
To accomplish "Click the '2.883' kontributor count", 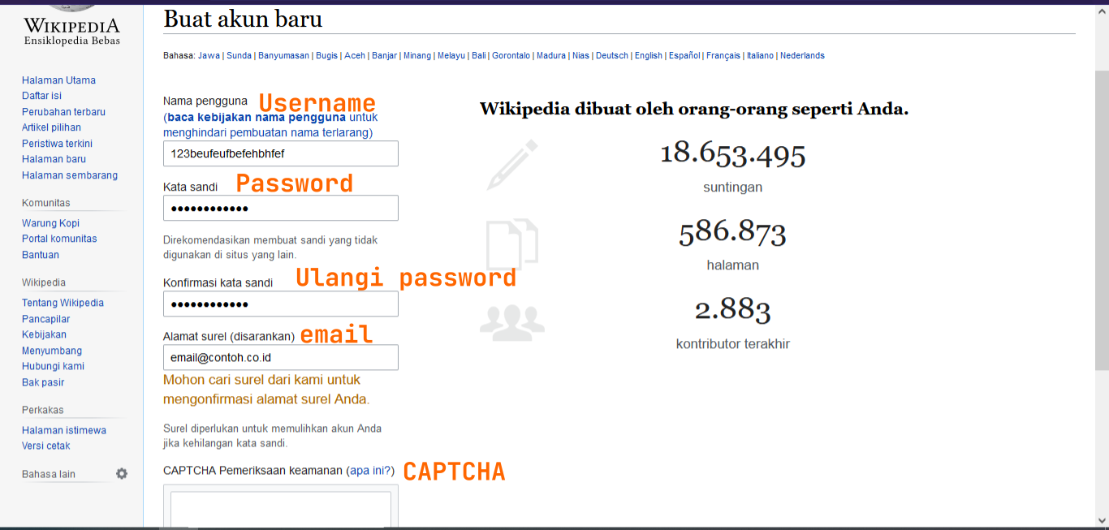I will 732,309.
